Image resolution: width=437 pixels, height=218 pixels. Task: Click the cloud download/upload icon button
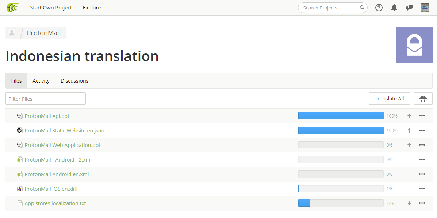pyautogui.click(x=423, y=99)
